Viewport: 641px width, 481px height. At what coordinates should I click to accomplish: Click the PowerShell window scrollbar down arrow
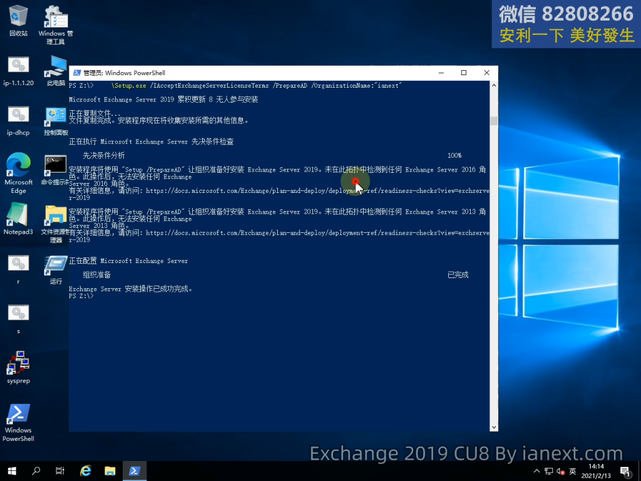pyautogui.click(x=494, y=427)
